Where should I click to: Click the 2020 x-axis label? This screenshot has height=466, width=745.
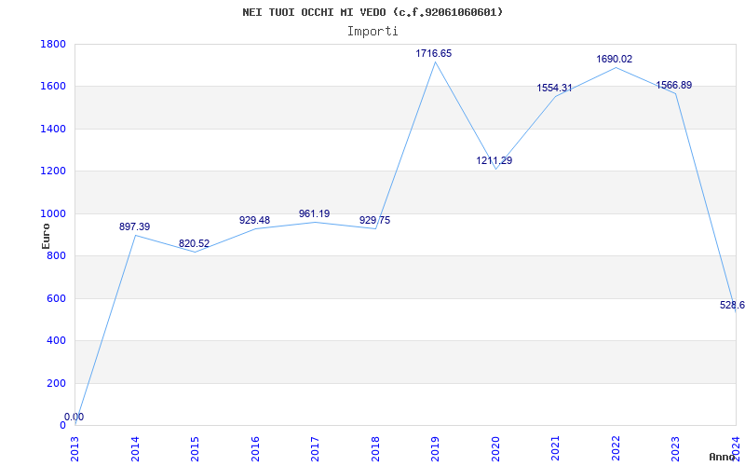pos(495,448)
